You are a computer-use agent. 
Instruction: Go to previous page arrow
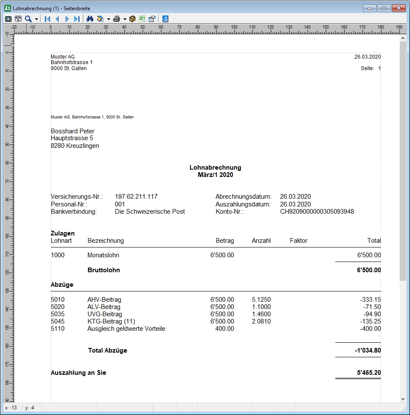(x=57, y=18)
